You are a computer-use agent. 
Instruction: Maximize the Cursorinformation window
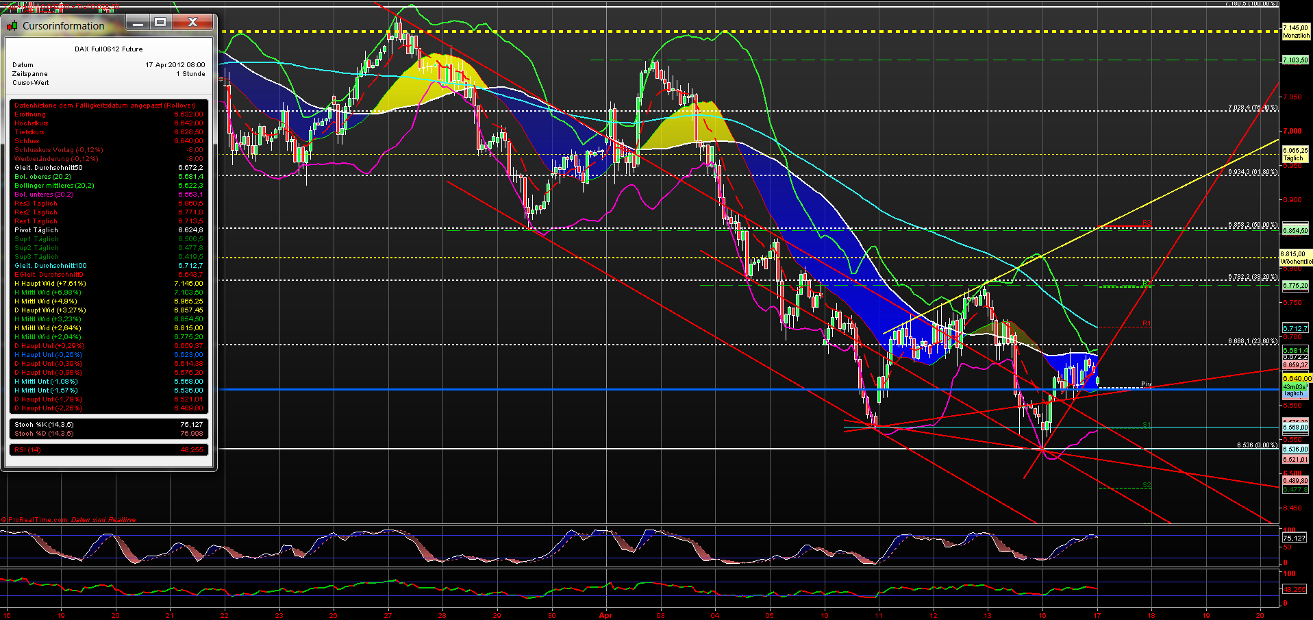[160, 23]
